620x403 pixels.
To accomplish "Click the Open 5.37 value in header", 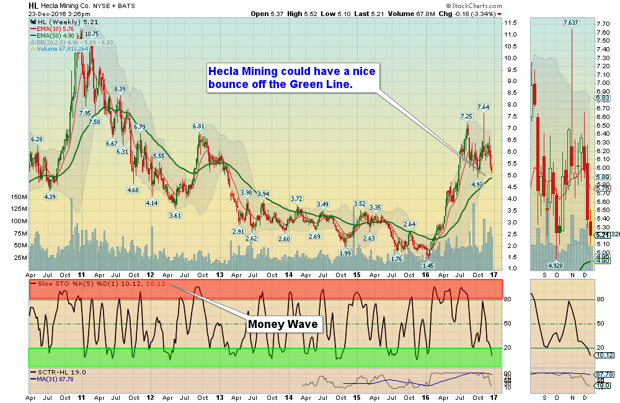I will pos(267,14).
